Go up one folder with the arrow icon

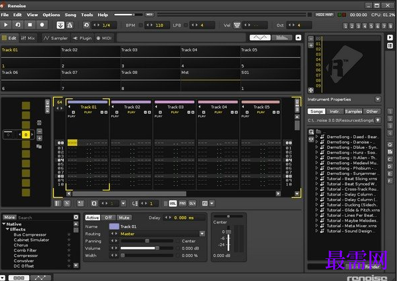click(378, 120)
